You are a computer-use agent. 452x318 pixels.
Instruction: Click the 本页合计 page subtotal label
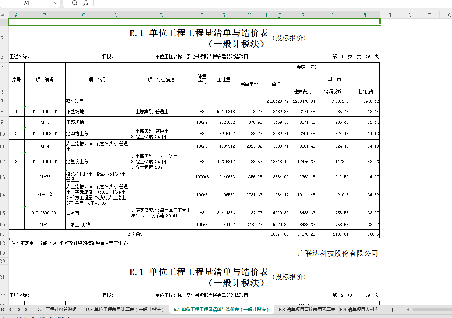click(x=136, y=234)
